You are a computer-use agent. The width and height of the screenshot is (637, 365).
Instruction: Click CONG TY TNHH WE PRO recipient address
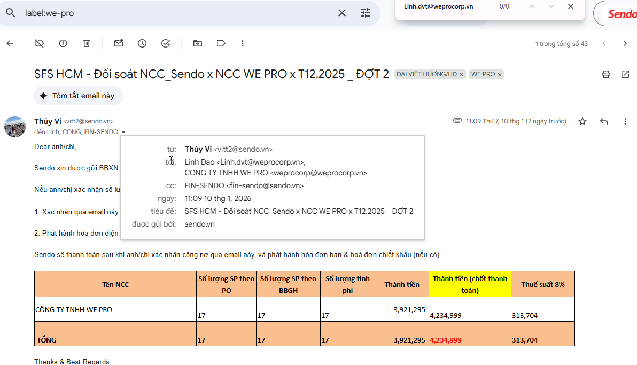275,173
